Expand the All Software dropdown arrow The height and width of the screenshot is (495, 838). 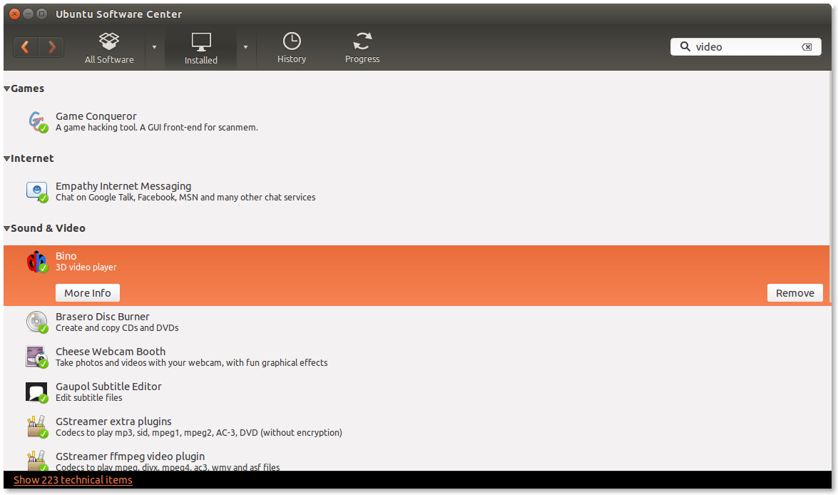point(155,47)
